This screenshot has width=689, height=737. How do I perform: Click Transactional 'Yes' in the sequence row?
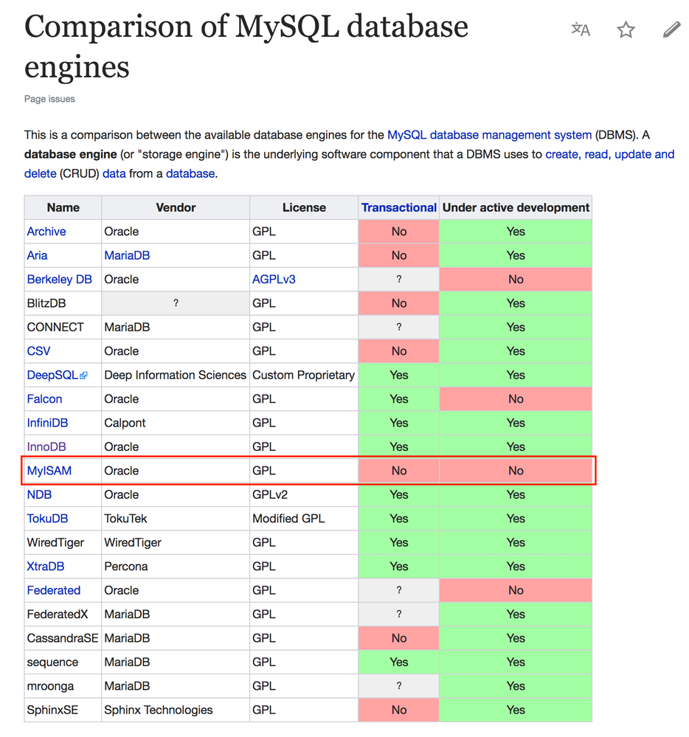coord(398,662)
